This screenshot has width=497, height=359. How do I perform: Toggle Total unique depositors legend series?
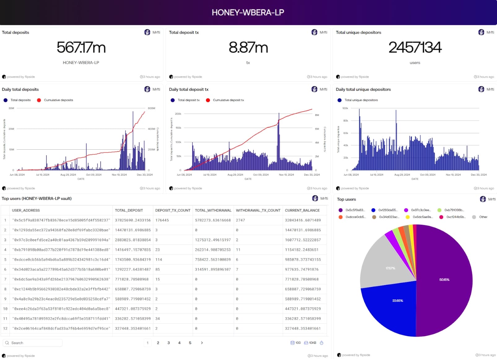tap(358, 100)
